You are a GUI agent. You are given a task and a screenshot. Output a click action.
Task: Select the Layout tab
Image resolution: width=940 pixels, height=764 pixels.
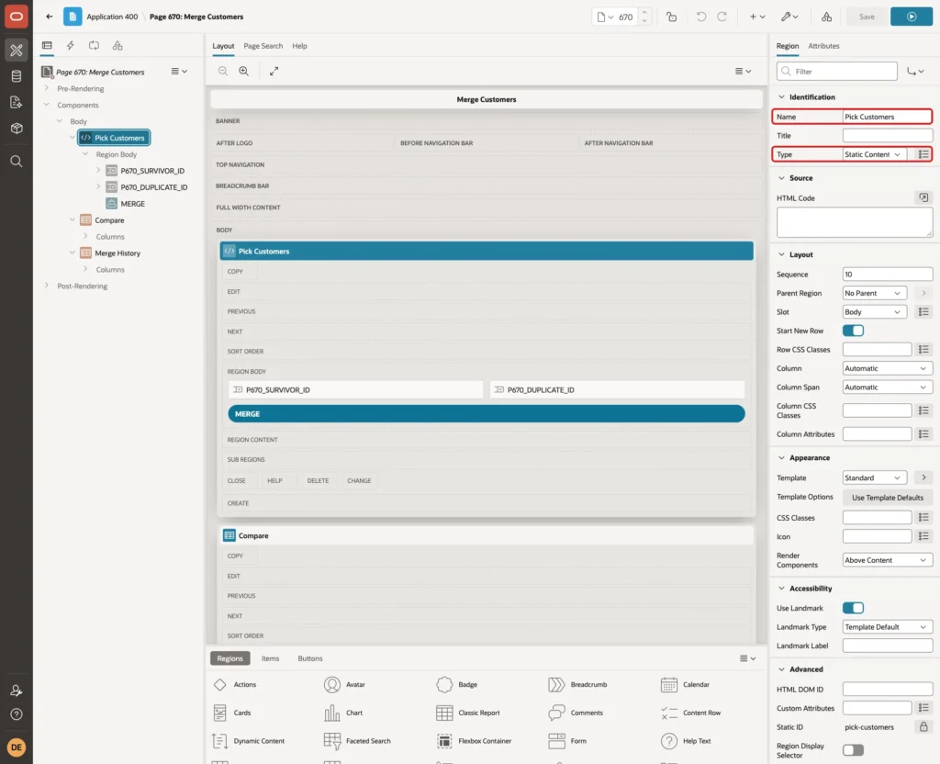coord(223,46)
